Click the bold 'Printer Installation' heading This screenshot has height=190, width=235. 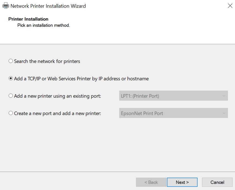(28, 19)
